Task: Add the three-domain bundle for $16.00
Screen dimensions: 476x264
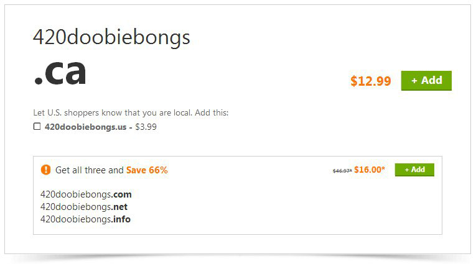Action: coord(414,170)
